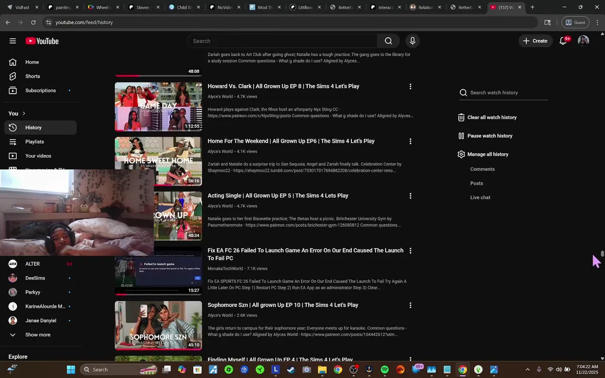Switch to the Wheel browser tab
This screenshot has height=378, width=605.
[x=103, y=7]
